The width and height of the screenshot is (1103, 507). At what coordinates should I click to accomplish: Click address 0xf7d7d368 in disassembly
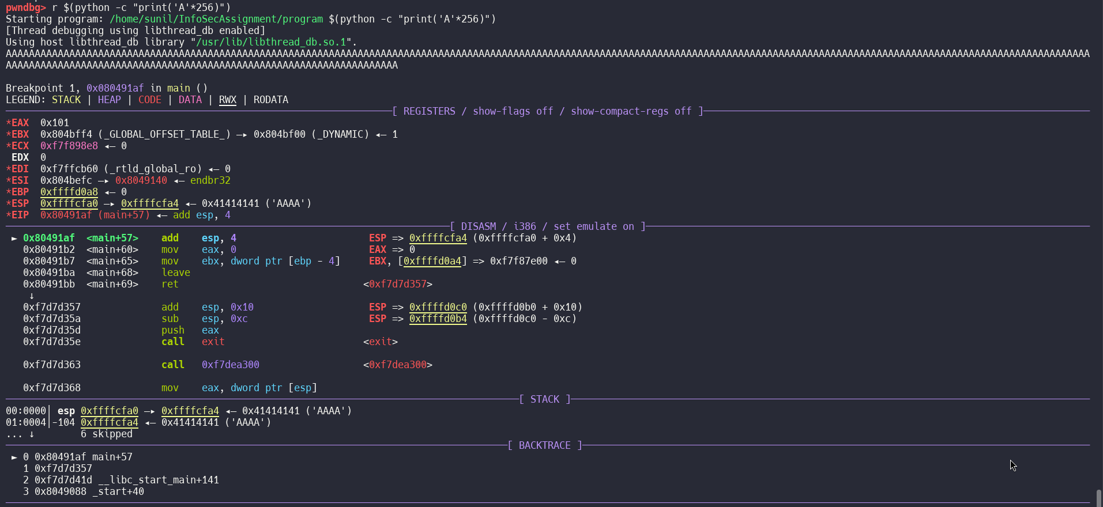pyautogui.click(x=52, y=388)
